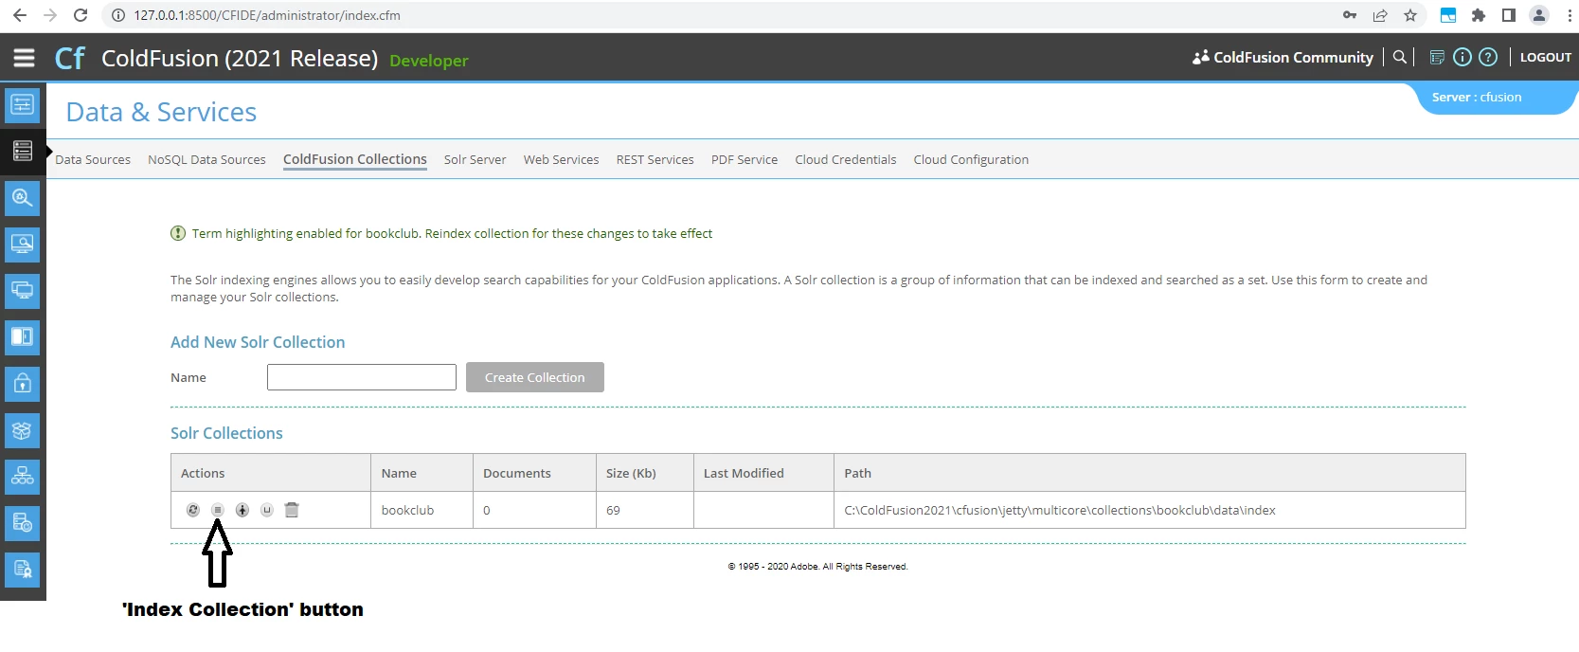Open the split-panel sidebar icon
This screenshot has height=652, width=1579.
(23, 336)
